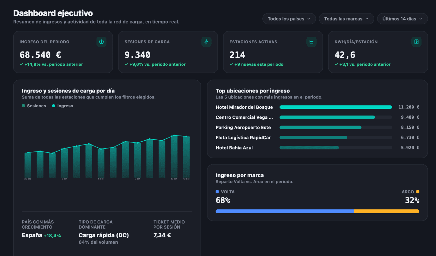Click the Hotel Bahía Azul label
The image size is (436, 256).
pyautogui.click(x=234, y=148)
